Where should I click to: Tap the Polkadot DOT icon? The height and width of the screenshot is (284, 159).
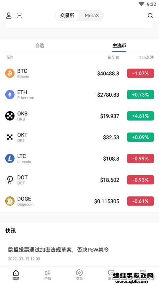point(10,180)
